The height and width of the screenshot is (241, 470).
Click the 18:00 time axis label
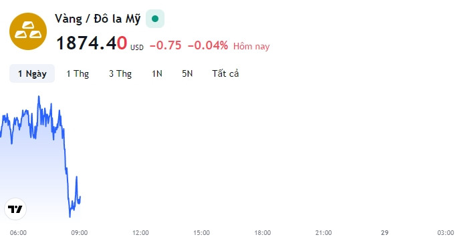pos(263,232)
